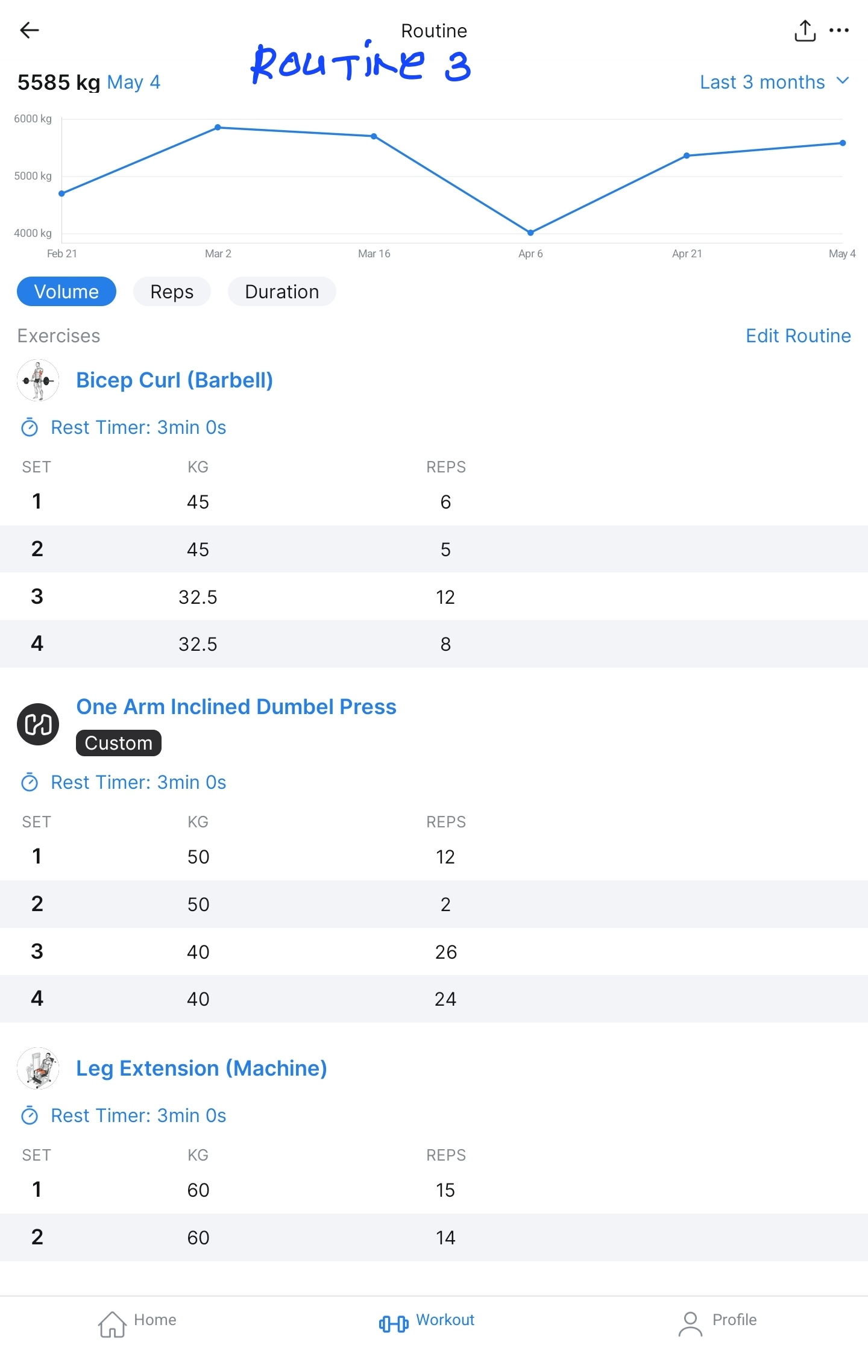
Task: Open the Last 3 months dropdown
Action: [x=775, y=82]
